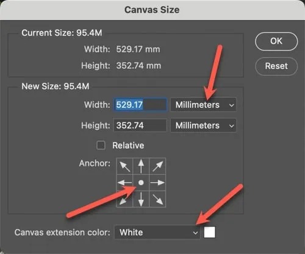Focus the New Size Width field
The image size is (305, 254).
pos(140,105)
